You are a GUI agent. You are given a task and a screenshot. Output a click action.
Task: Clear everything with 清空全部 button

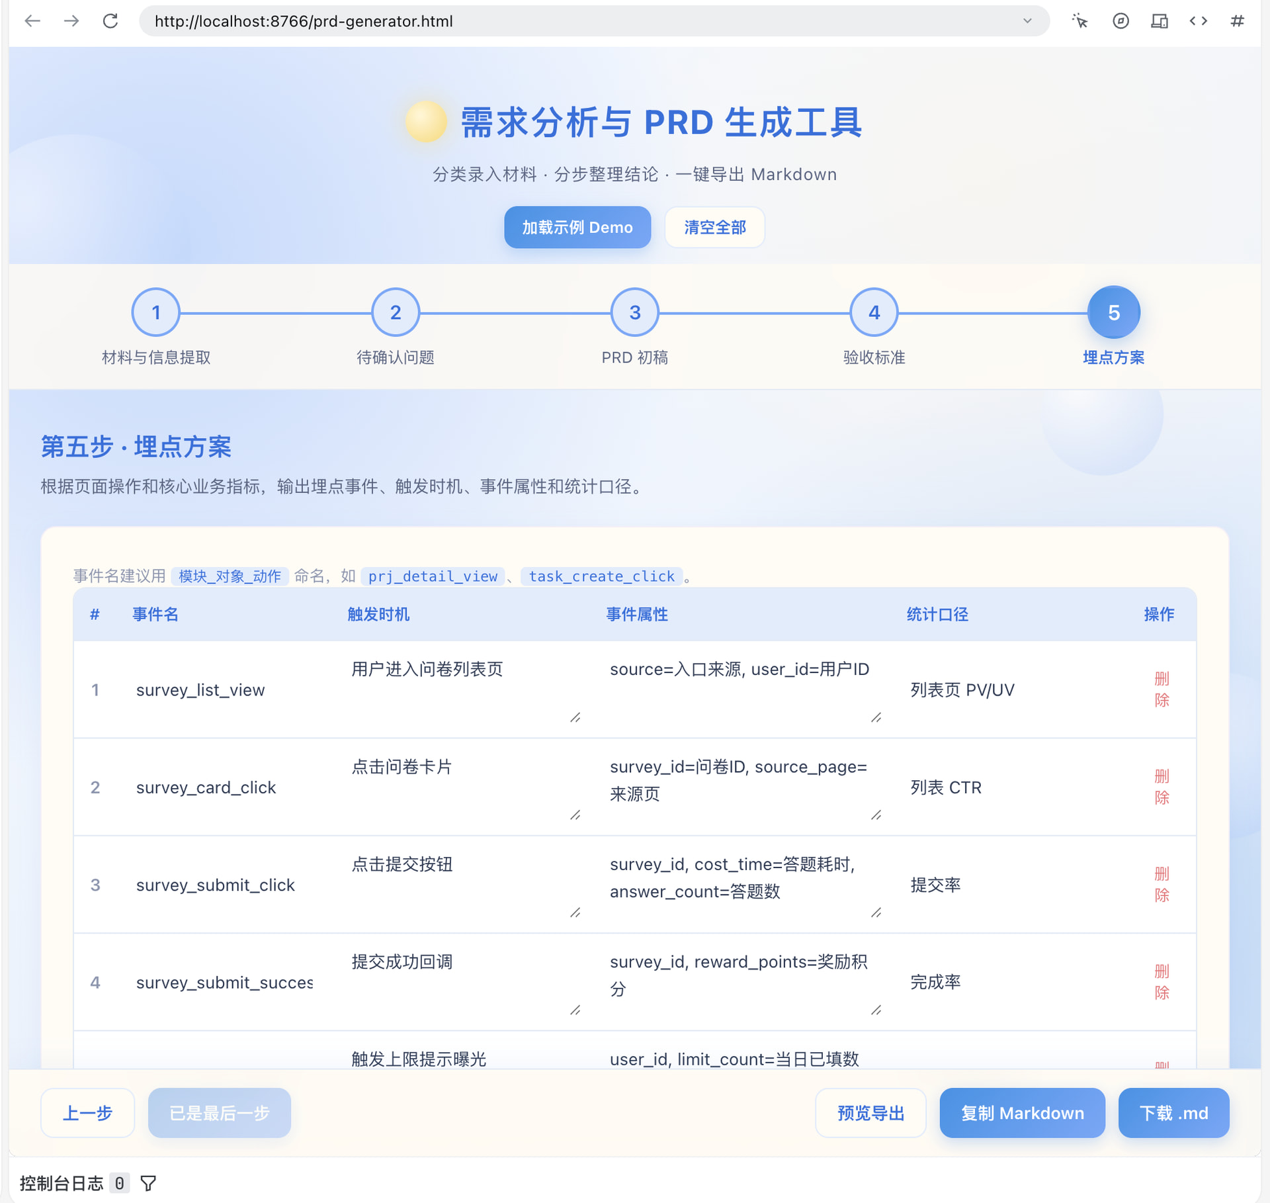pos(715,228)
